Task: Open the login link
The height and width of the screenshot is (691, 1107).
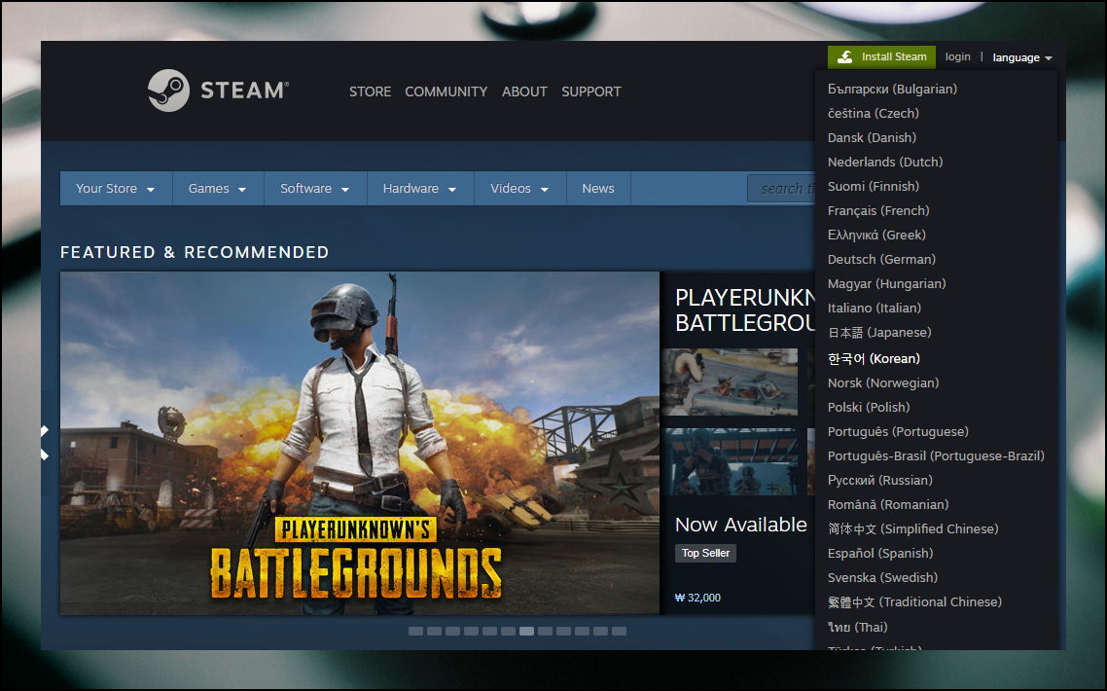Action: click(957, 56)
